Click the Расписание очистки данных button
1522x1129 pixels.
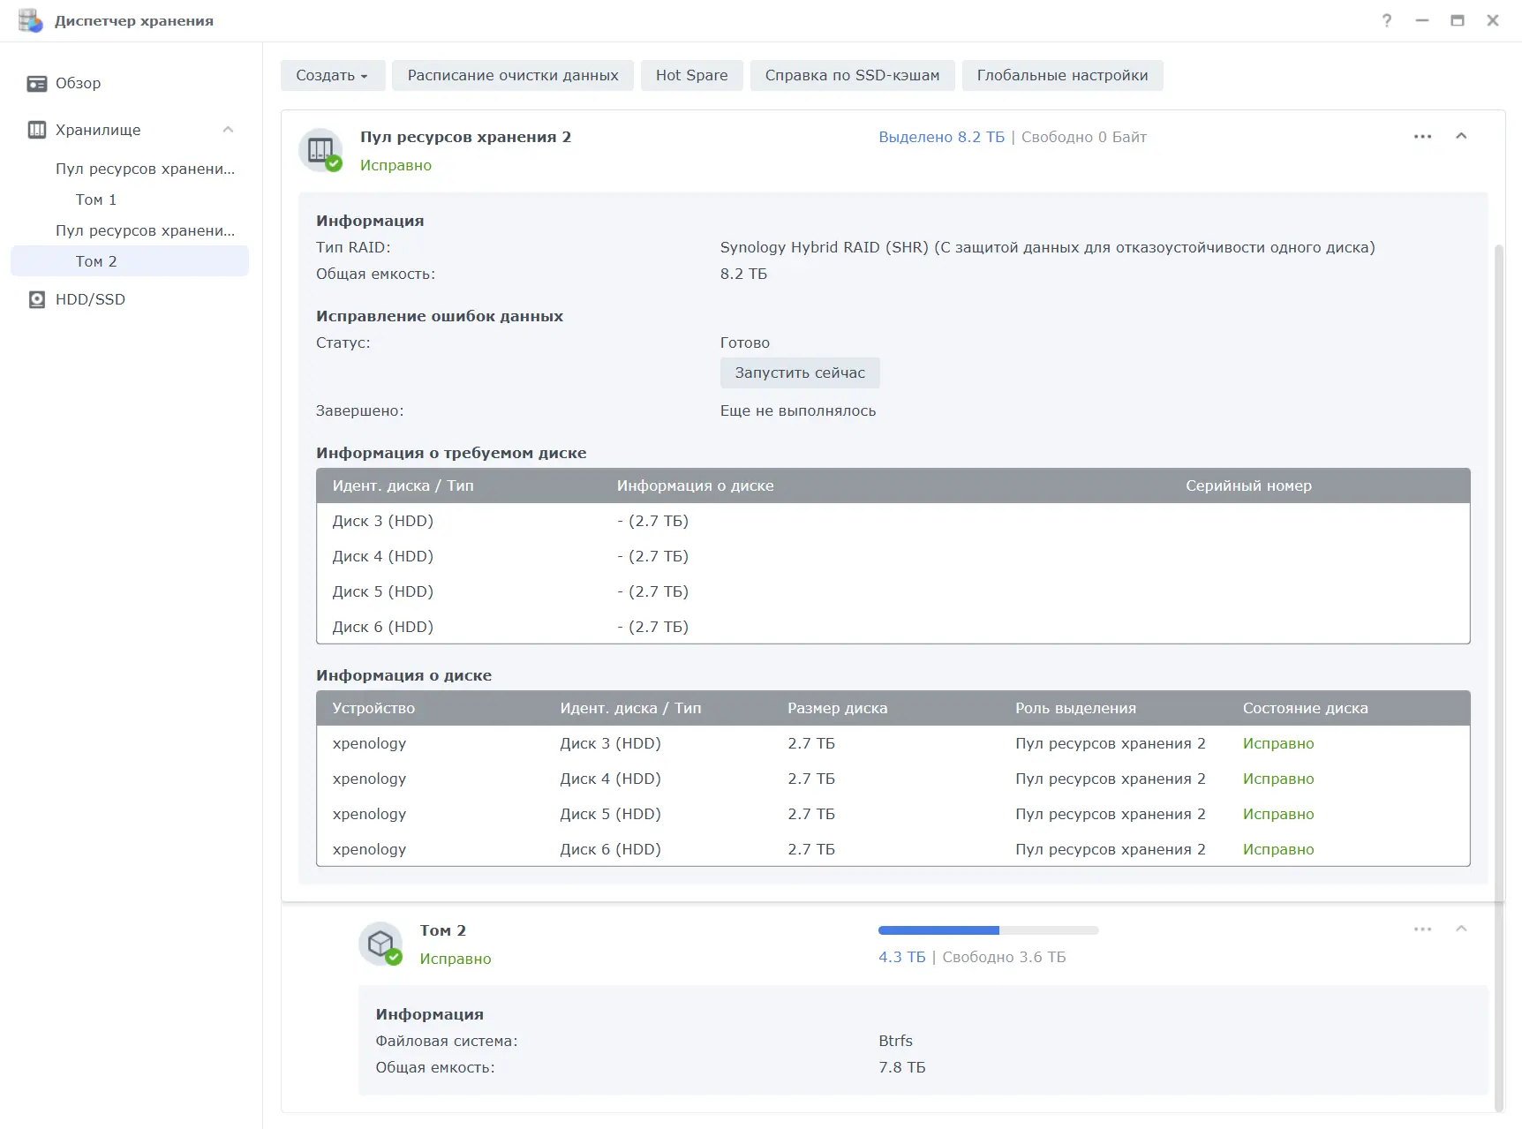[513, 75]
